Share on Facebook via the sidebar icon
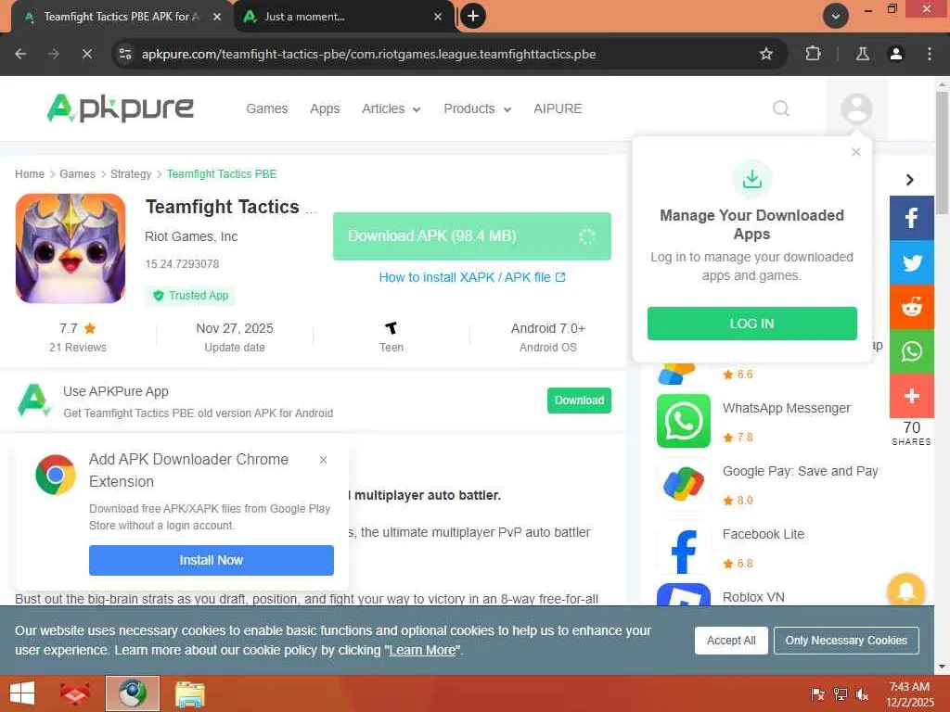Screen dimensions: 950x712 pyautogui.click(x=911, y=218)
